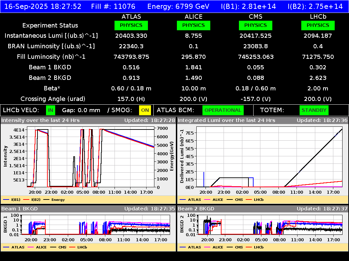Select ATLAS crossing angle 157.0 (H)

point(131,99)
